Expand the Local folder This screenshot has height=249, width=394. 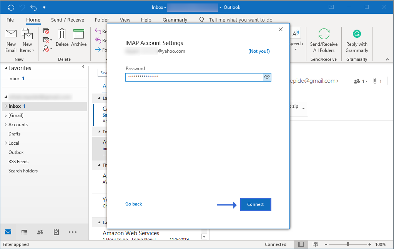coord(6,143)
